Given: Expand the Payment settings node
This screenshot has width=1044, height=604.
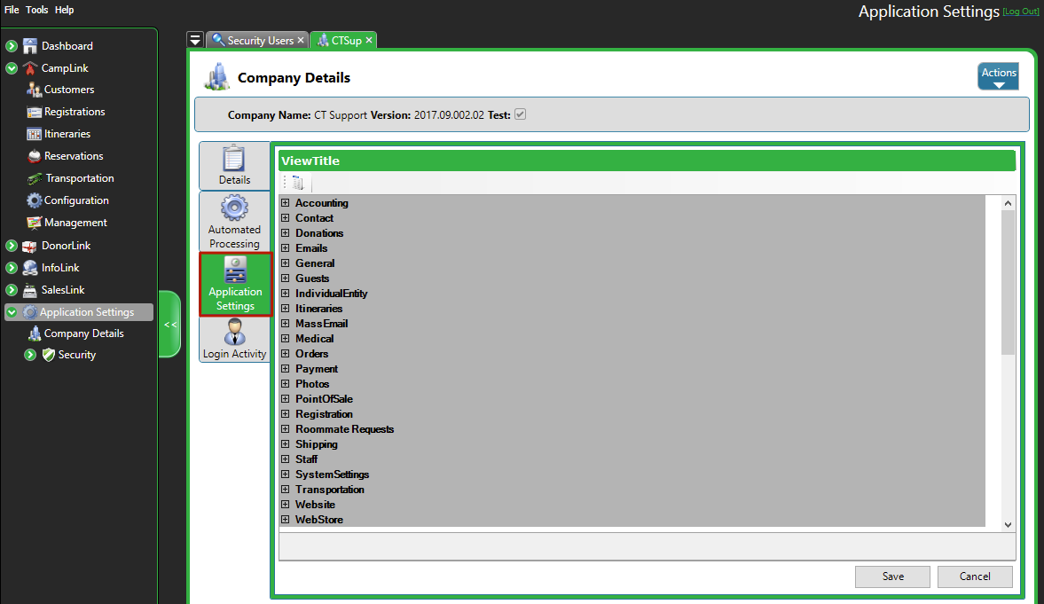Looking at the screenshot, I should click(286, 369).
